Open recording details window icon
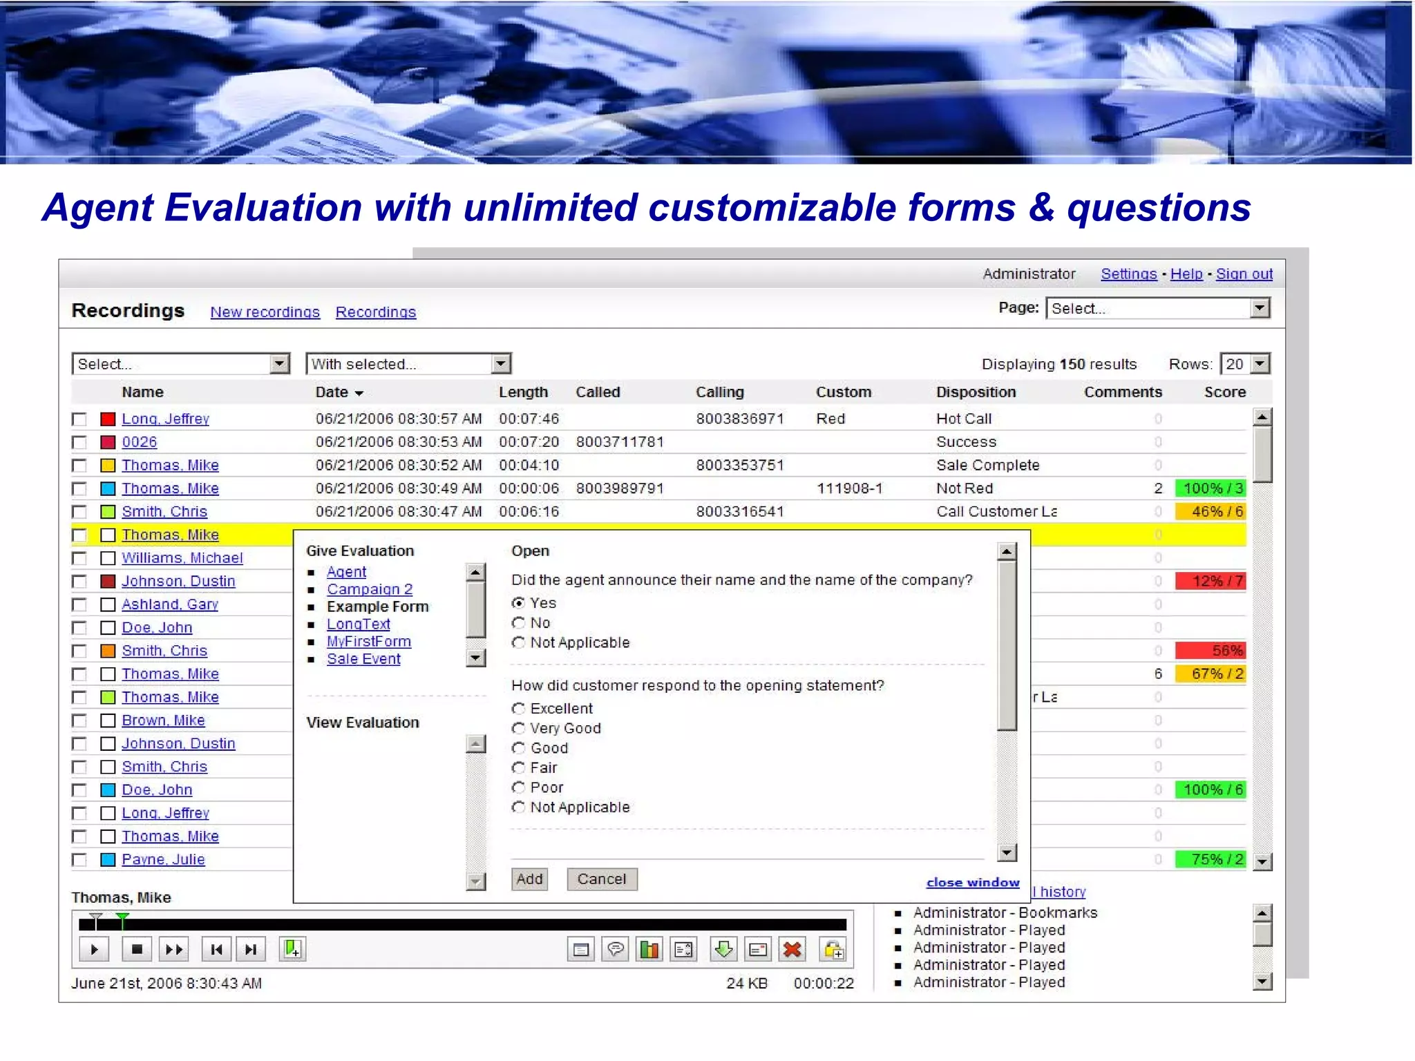1415x1061 pixels. 581,950
